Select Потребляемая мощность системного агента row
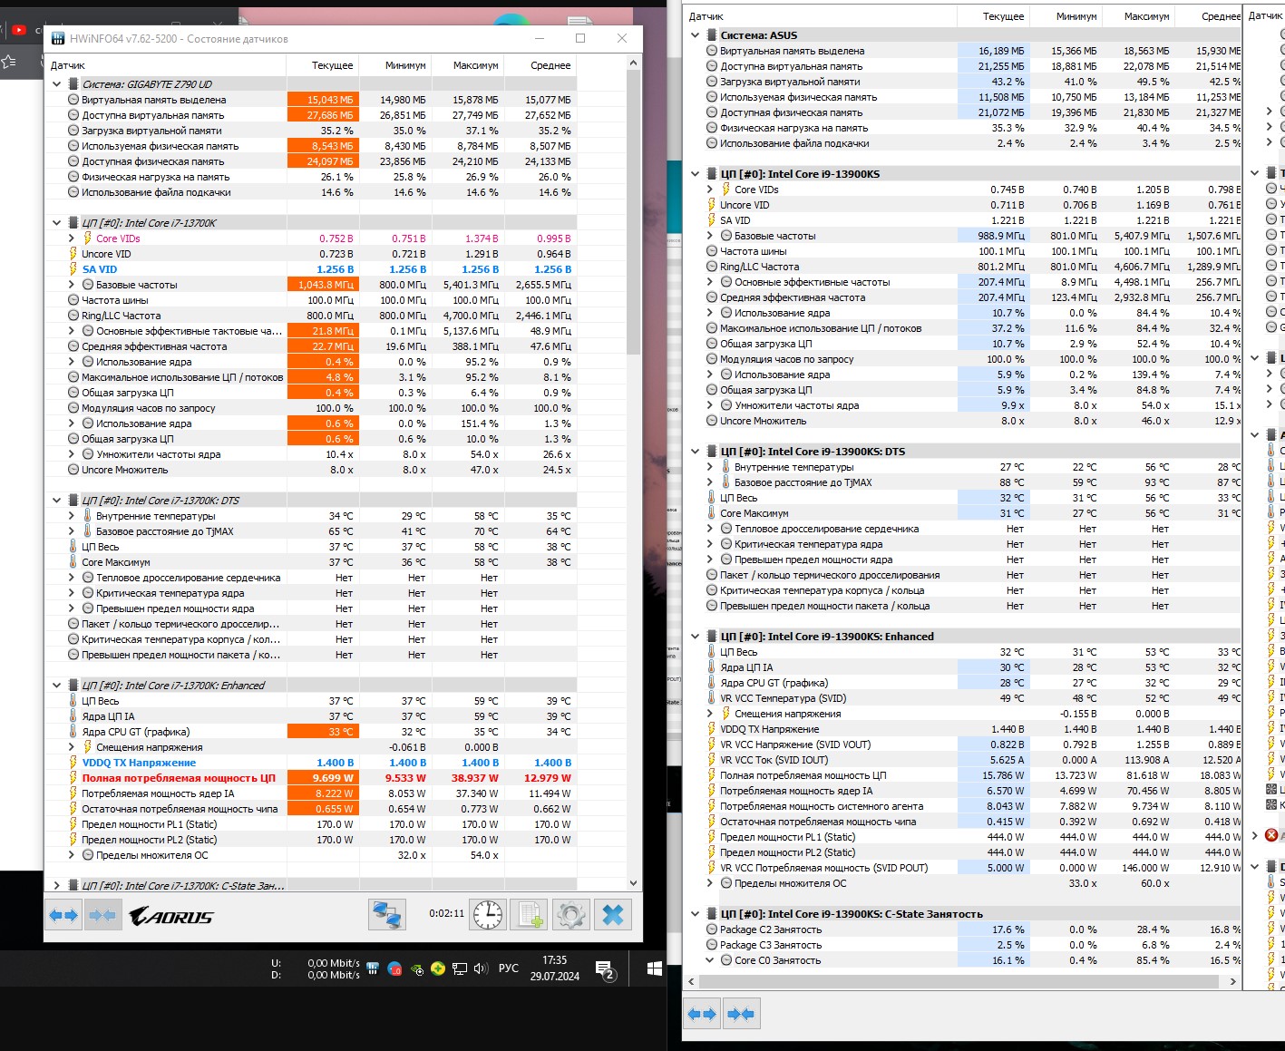Viewport: 1285px width, 1051px height. [x=963, y=806]
